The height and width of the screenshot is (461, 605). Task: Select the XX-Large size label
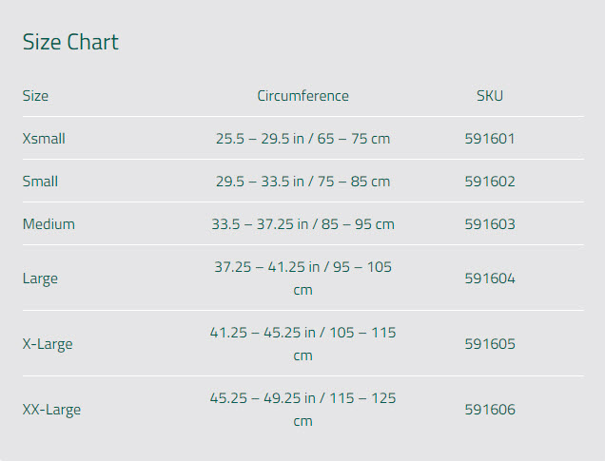51,410
